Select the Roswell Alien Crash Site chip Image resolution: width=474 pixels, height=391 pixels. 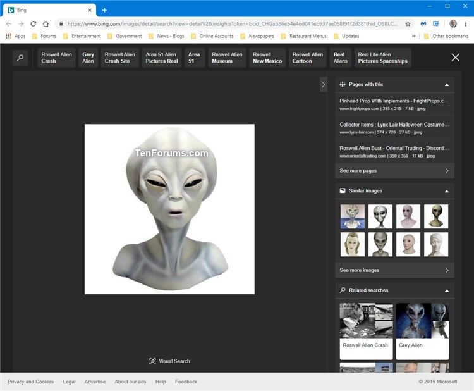click(x=120, y=58)
